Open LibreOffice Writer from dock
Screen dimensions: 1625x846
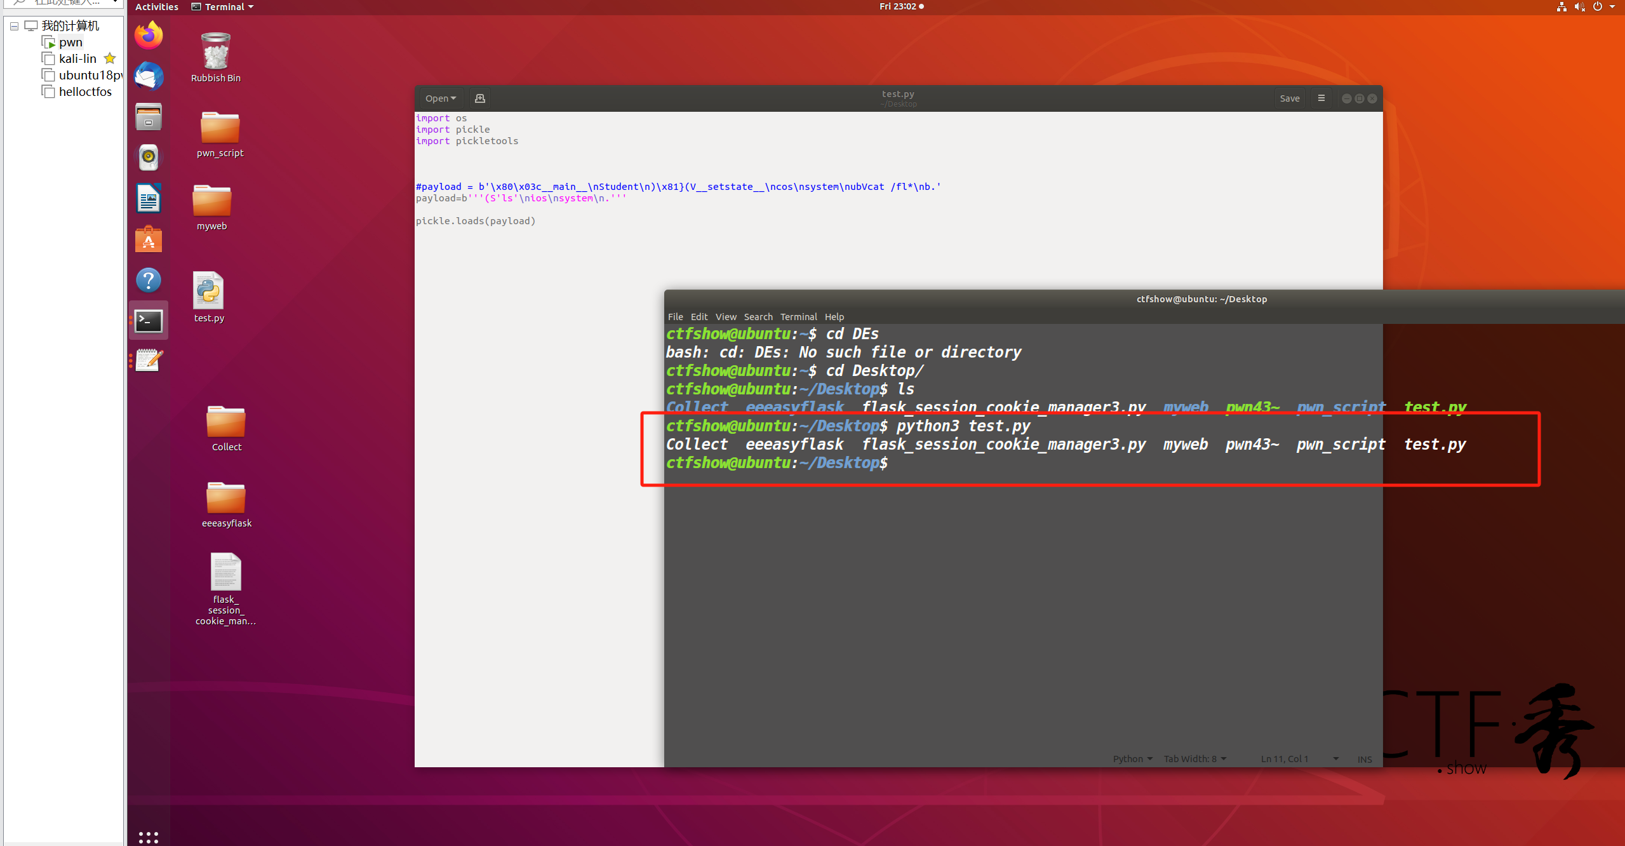click(149, 198)
